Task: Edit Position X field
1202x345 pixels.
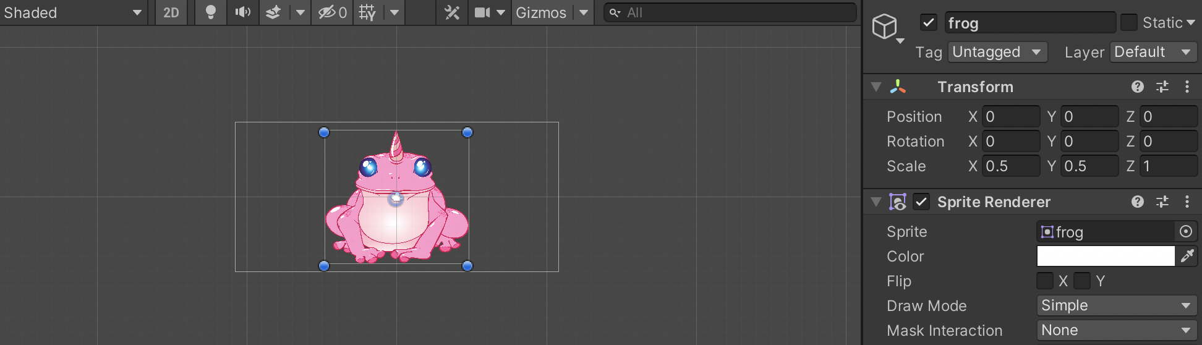Action: click(x=1011, y=116)
